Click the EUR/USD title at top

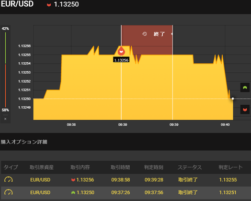click(x=17, y=4)
